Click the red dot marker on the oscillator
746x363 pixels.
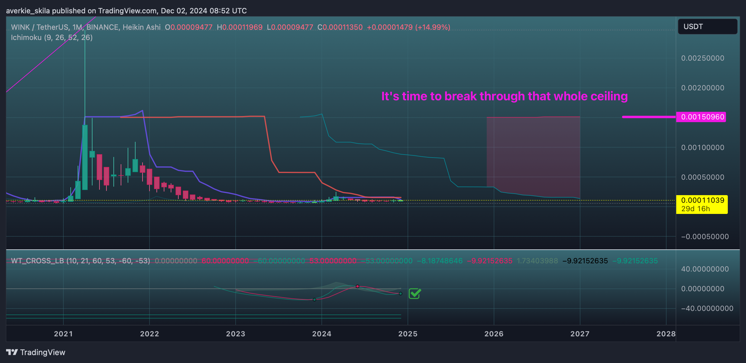point(358,286)
